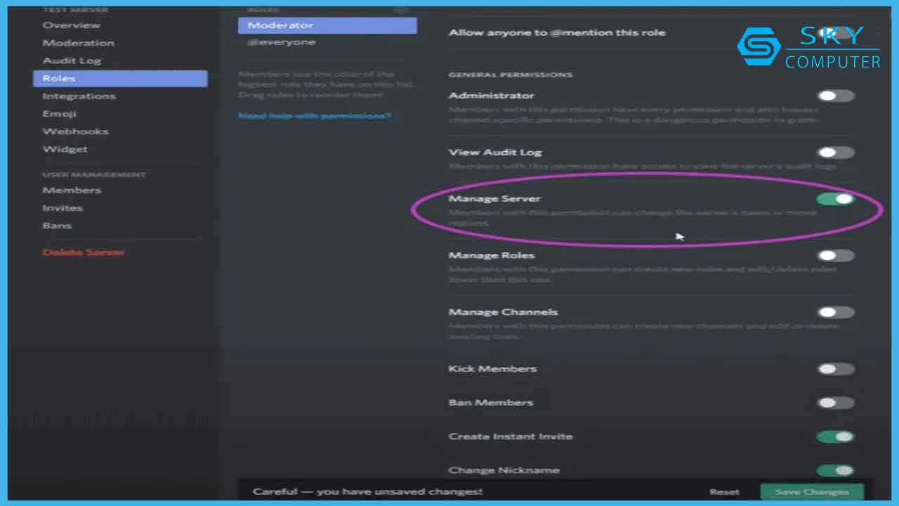Open Integrations settings
The height and width of the screenshot is (506, 899).
click(79, 96)
